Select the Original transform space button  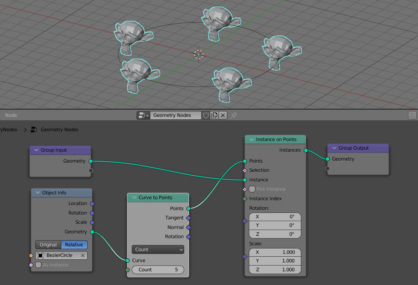[x=48, y=245]
